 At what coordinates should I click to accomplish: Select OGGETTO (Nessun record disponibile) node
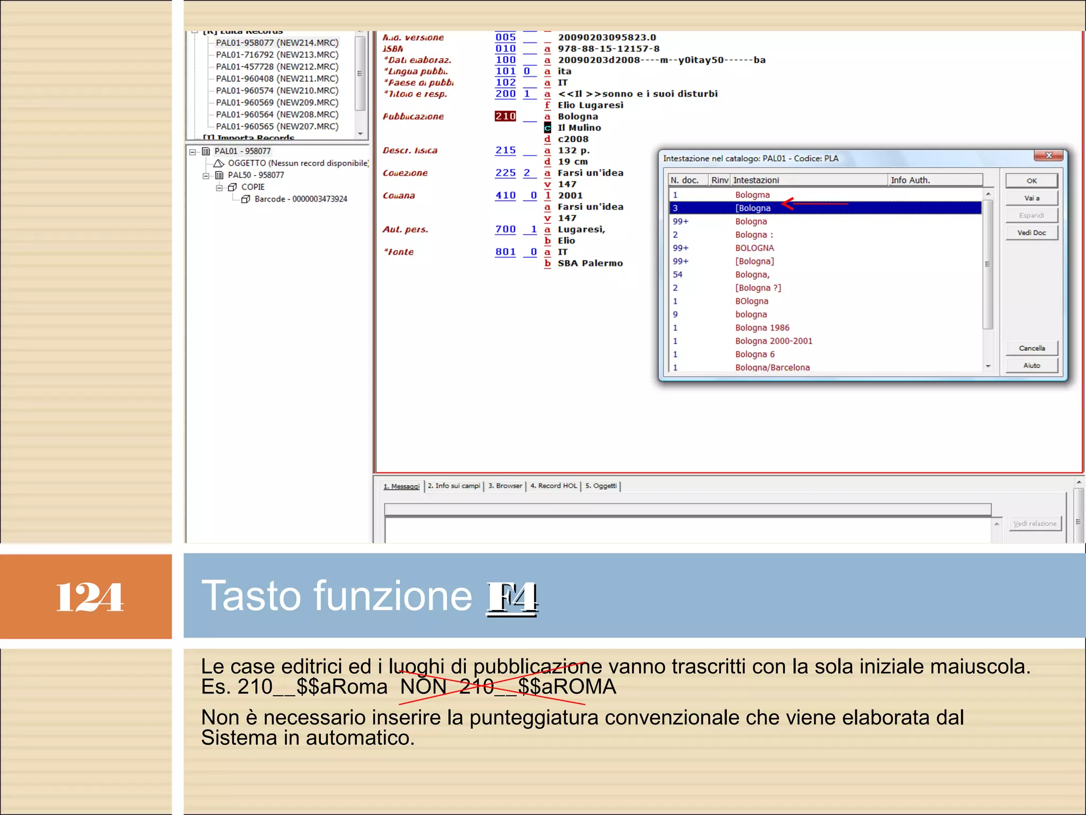point(298,163)
